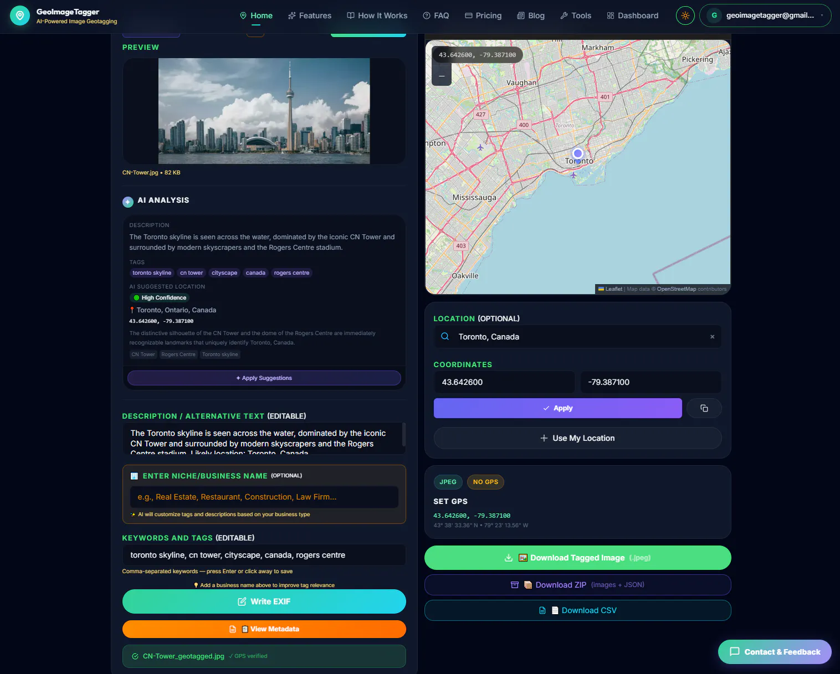The height and width of the screenshot is (674, 840).
Task: Select the 'toronto skyline' tag chip
Action: [x=152, y=273]
